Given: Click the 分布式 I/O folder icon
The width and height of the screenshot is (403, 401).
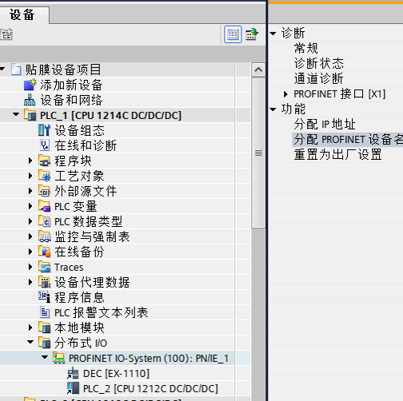Looking at the screenshot, I should point(45,343).
